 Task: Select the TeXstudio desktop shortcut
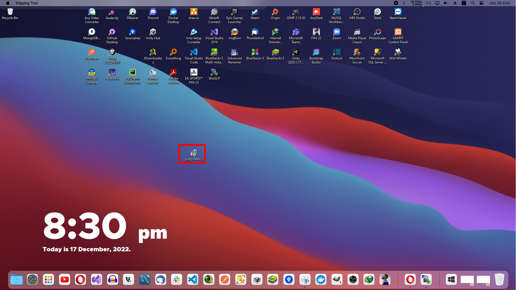(112, 75)
